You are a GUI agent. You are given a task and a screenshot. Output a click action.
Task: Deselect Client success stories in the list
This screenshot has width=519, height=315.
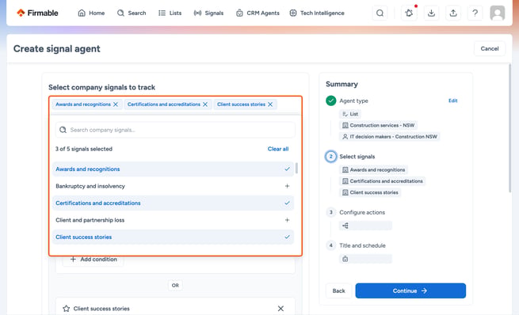pyautogui.click(x=173, y=237)
